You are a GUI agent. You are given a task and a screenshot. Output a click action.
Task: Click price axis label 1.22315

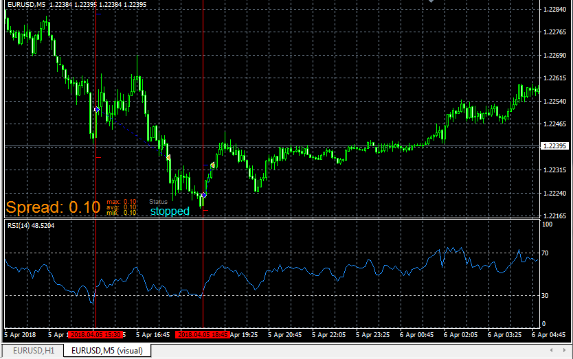pos(554,170)
